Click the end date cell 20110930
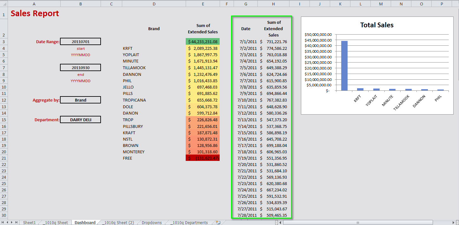Image resolution: width=459 pixels, height=225 pixels. [x=81, y=67]
